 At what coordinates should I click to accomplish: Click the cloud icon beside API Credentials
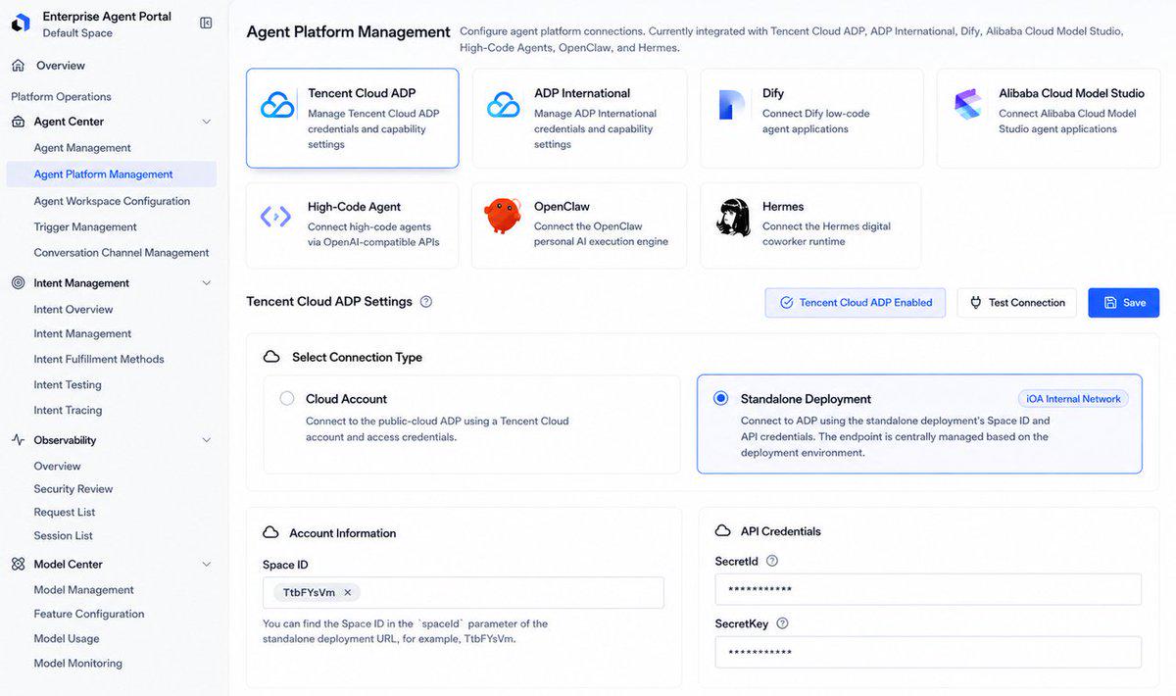point(723,531)
